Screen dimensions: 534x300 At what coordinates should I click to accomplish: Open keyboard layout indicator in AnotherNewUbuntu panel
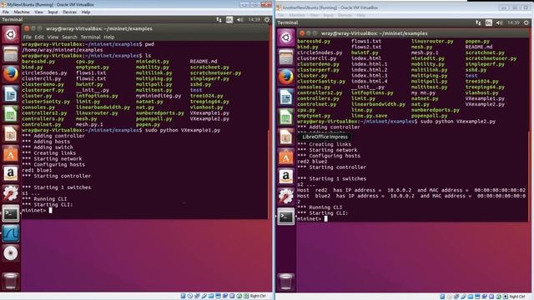coord(489,22)
